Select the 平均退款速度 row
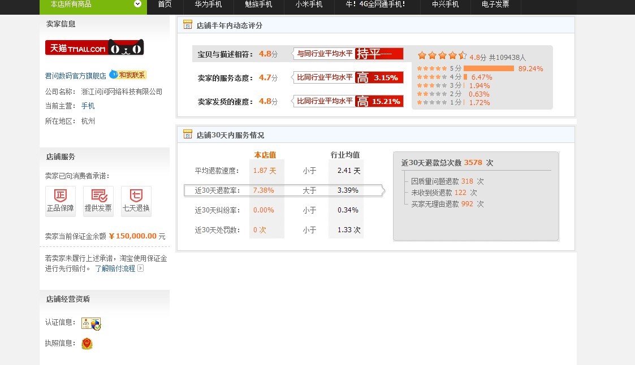The width and height of the screenshot is (635, 365). [279, 171]
